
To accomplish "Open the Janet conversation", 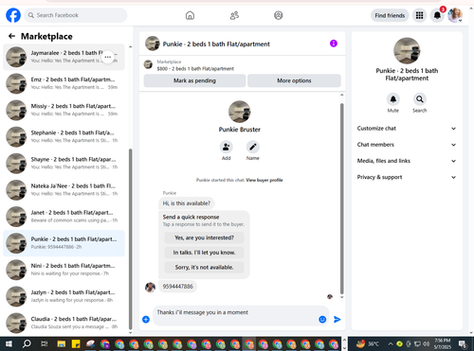I will point(64,217).
